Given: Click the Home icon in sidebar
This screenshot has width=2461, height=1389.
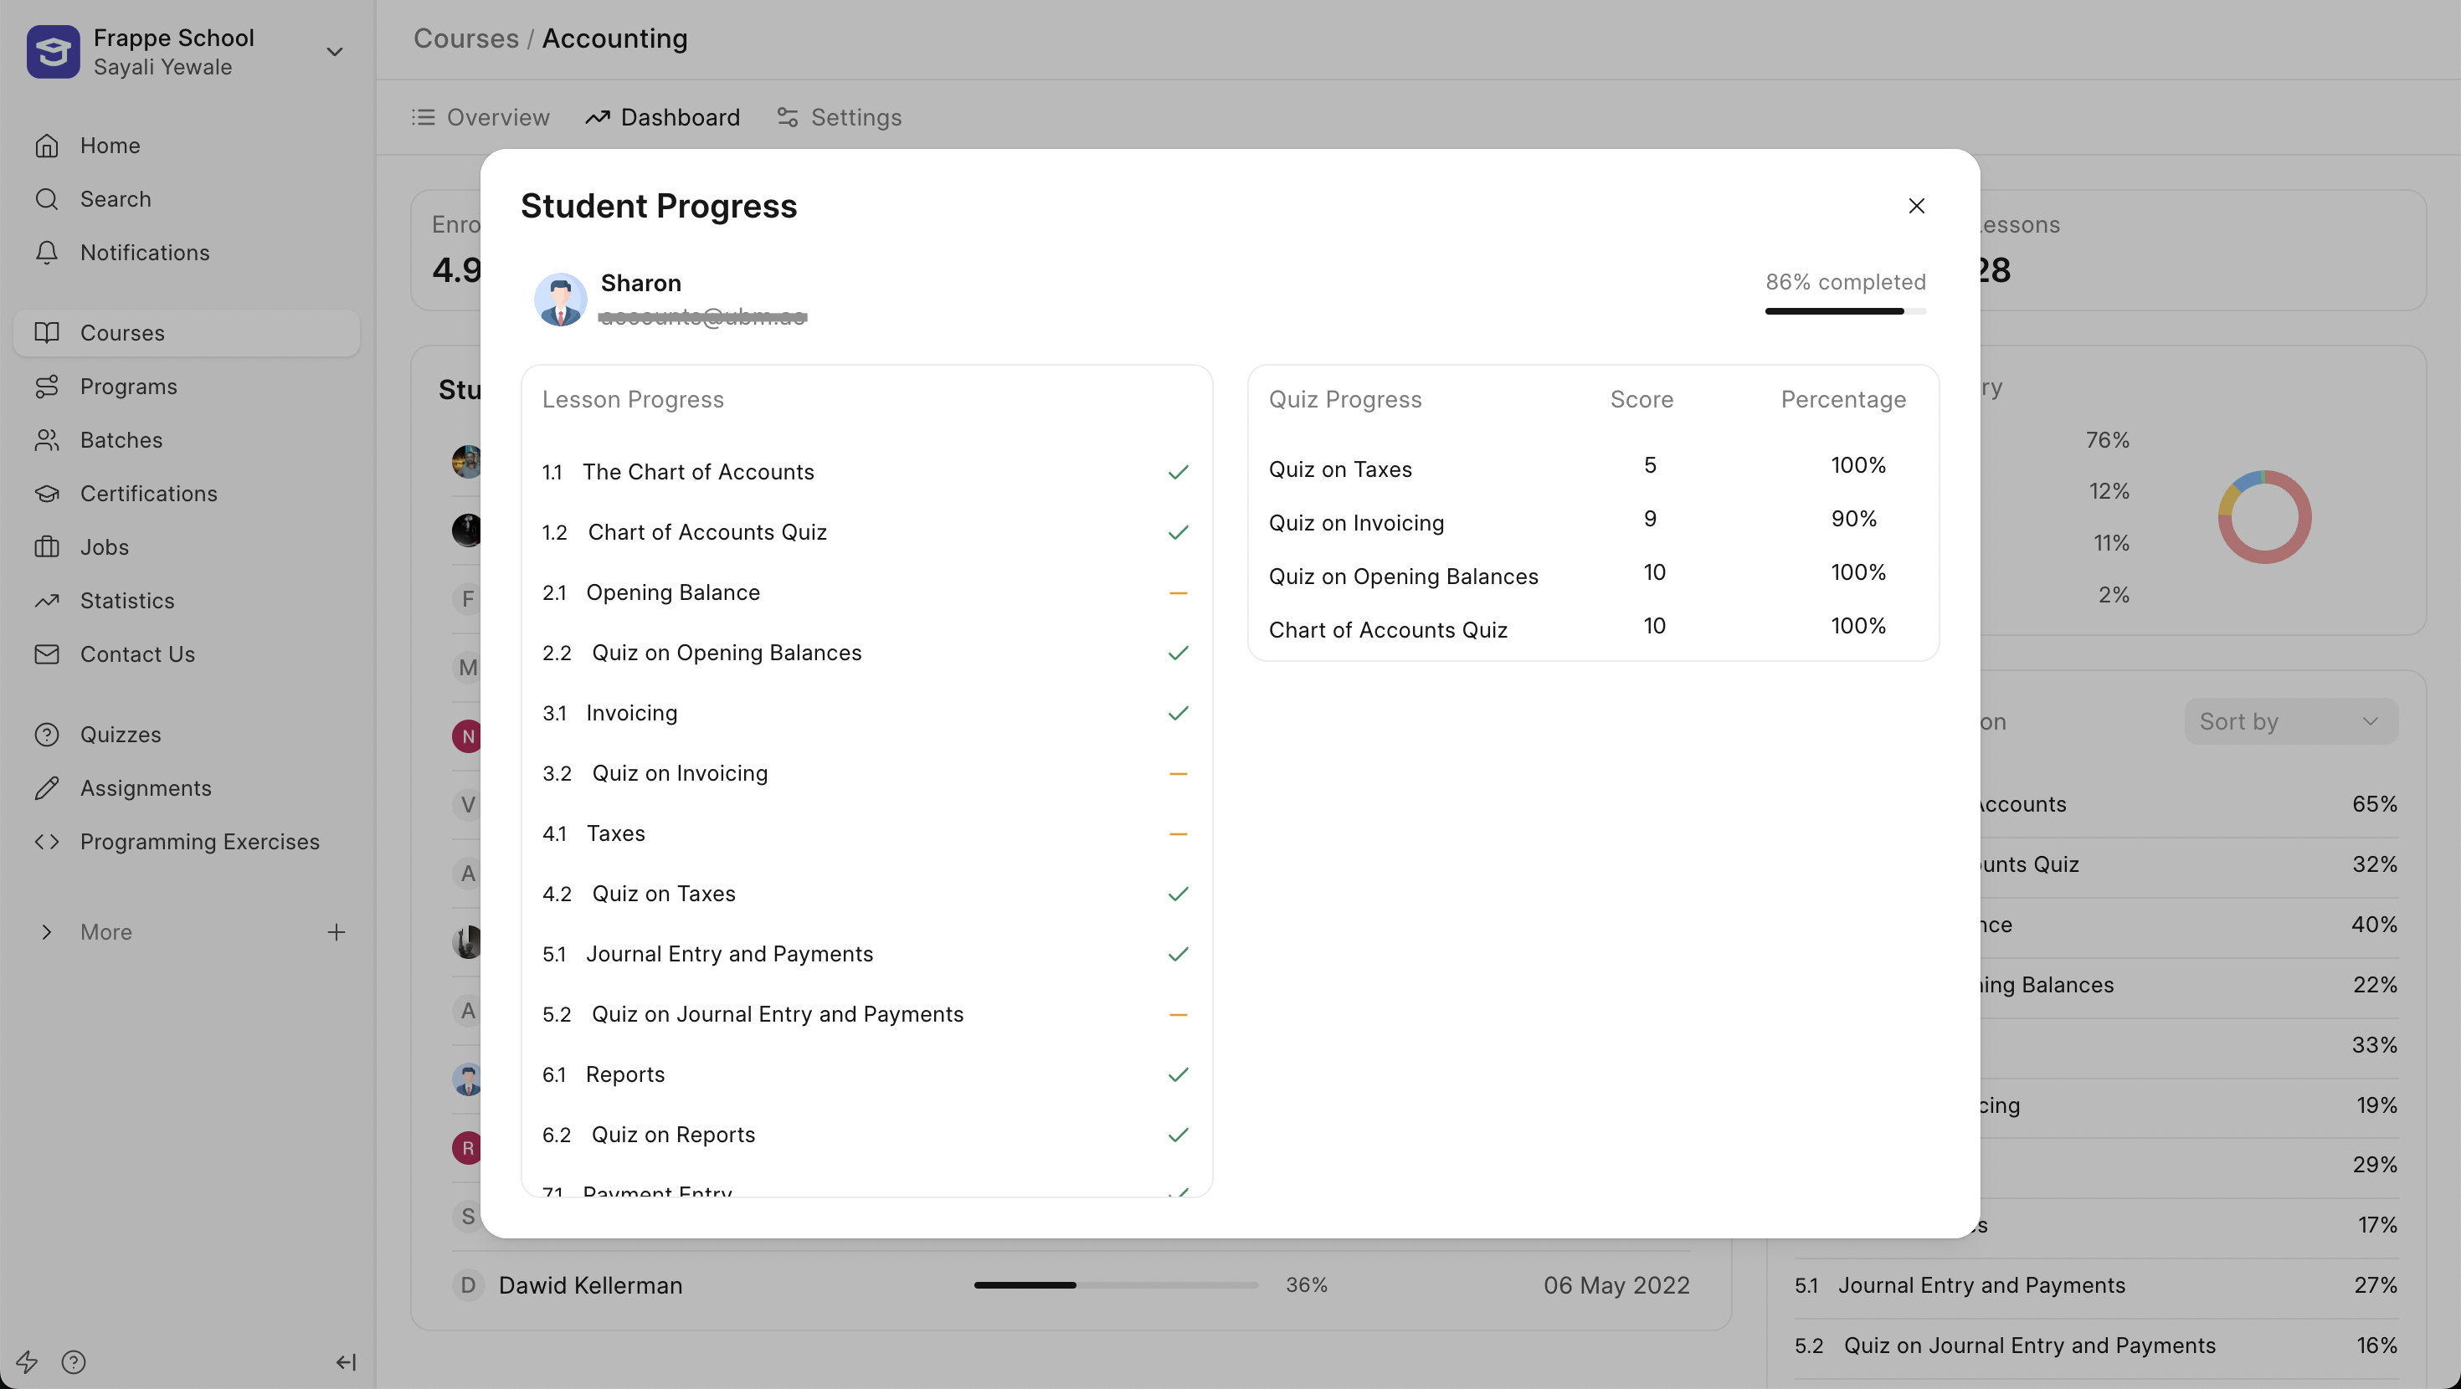Looking at the screenshot, I should [x=47, y=146].
